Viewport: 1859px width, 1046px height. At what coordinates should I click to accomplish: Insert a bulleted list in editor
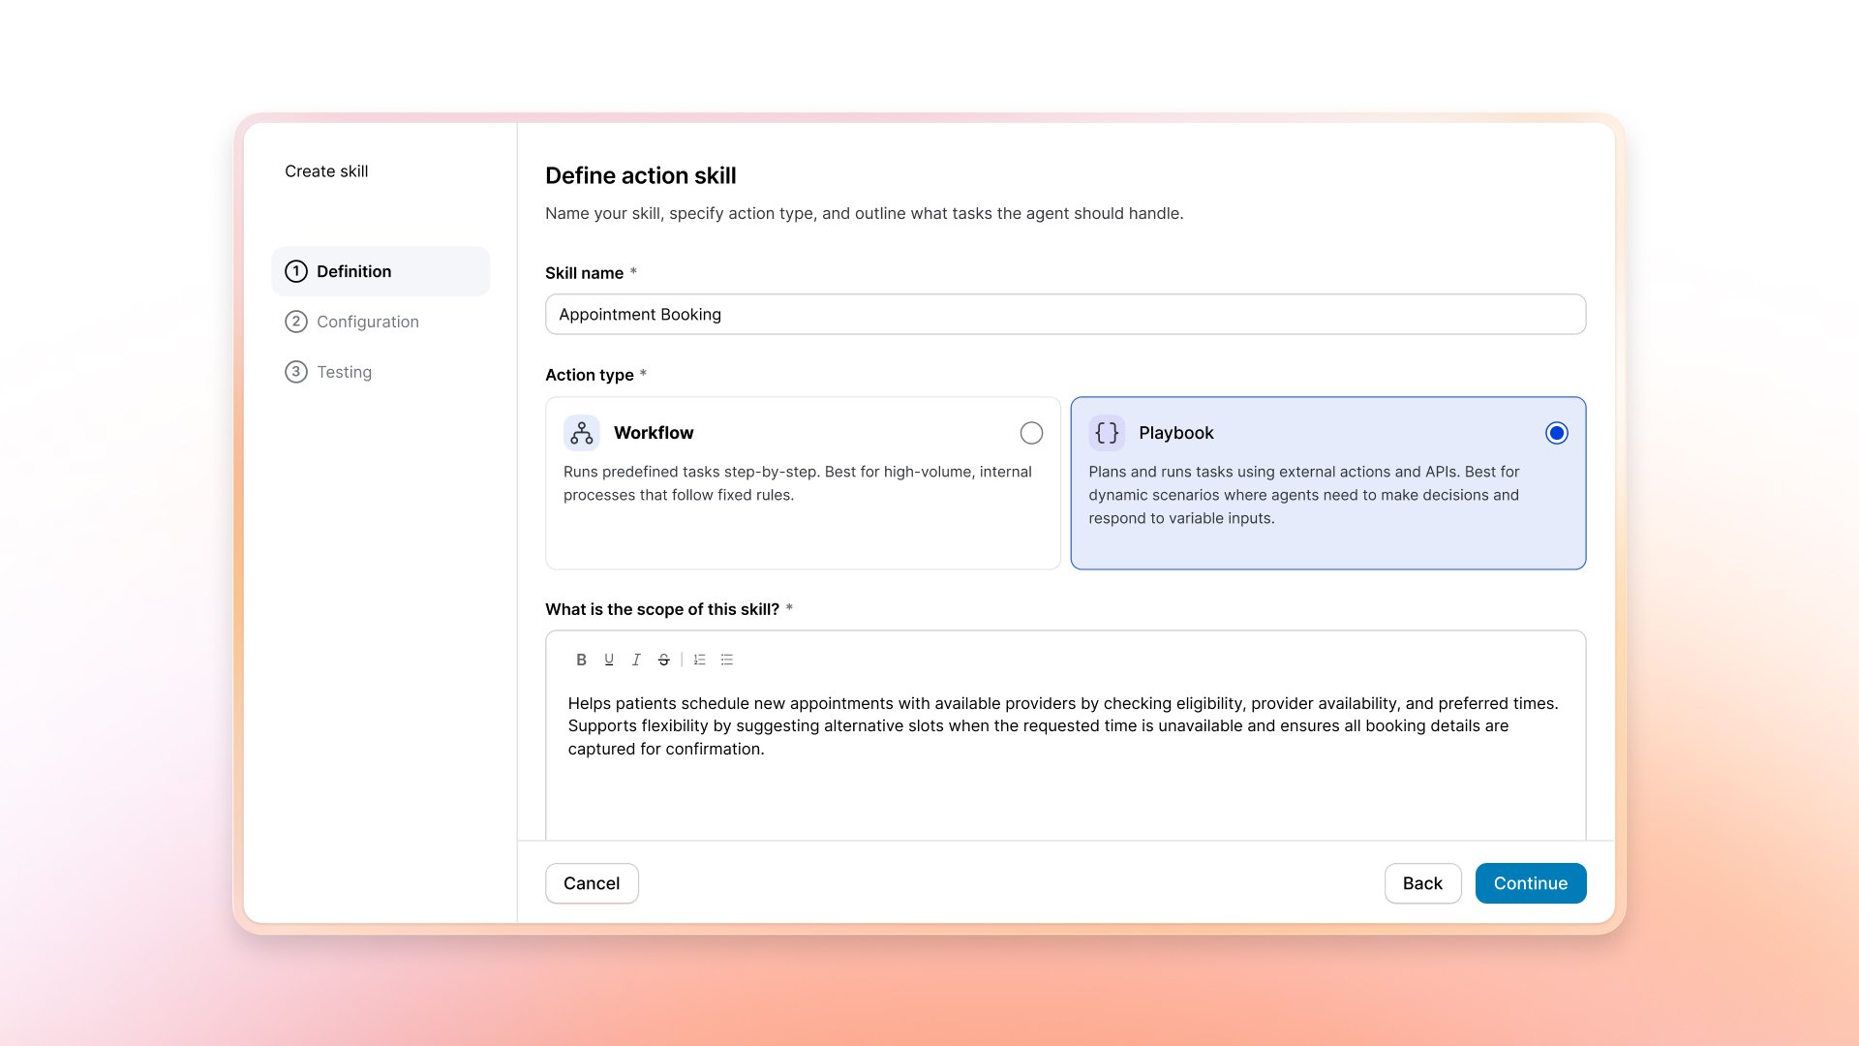pyautogui.click(x=727, y=660)
